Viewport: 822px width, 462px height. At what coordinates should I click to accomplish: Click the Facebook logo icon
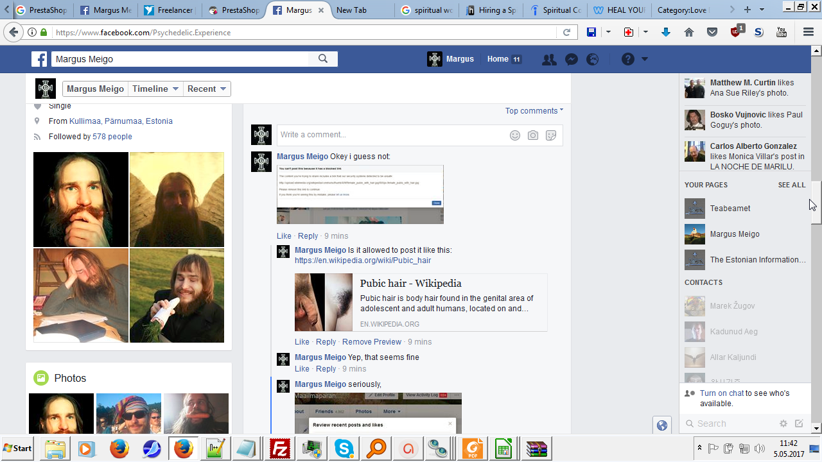pos(39,59)
